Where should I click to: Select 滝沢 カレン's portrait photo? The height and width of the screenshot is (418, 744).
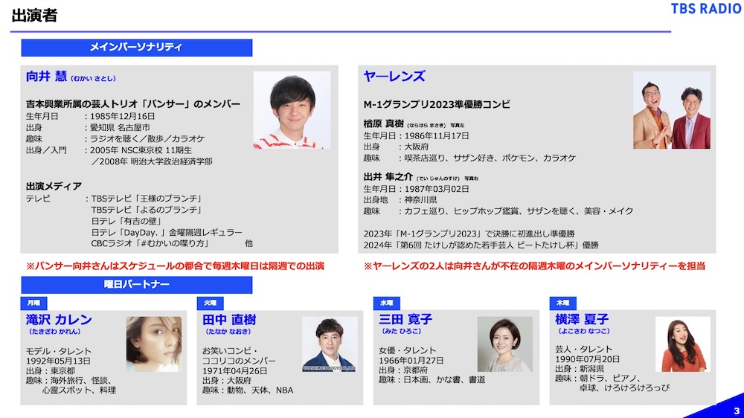tap(153, 344)
